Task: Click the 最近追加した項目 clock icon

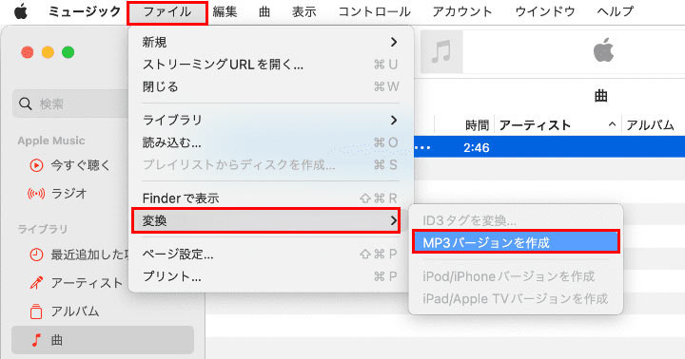Action: [x=36, y=255]
